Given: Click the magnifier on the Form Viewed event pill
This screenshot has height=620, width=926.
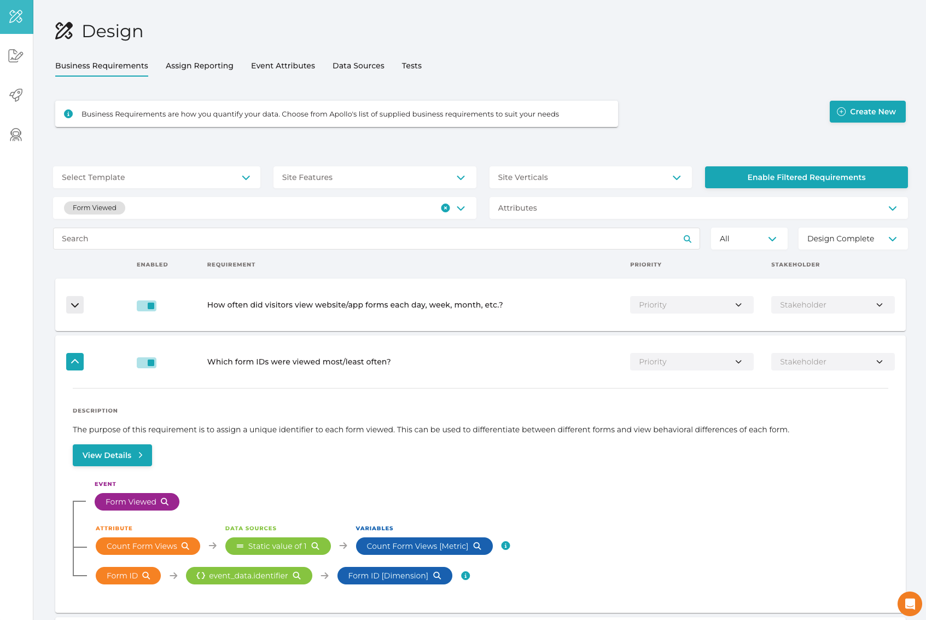Looking at the screenshot, I should click(x=165, y=501).
